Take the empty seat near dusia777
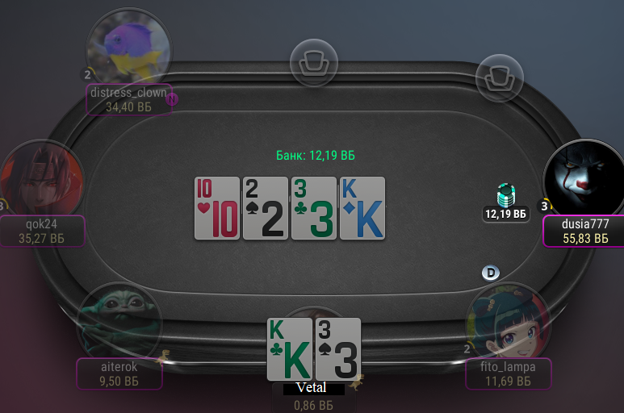 pos(500,78)
